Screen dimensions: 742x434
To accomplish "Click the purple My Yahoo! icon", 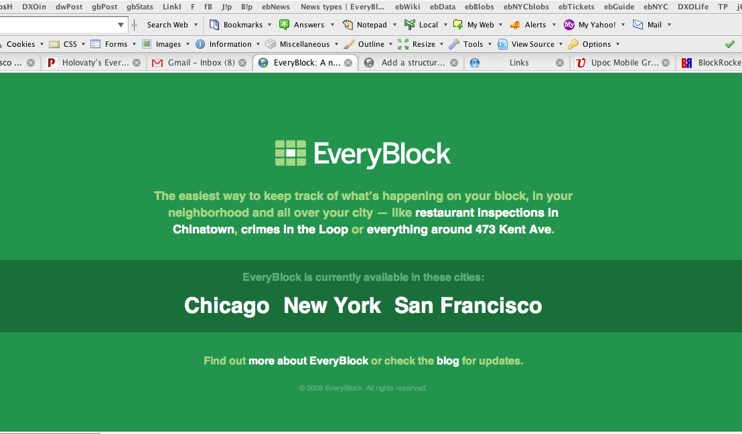I will coord(569,25).
